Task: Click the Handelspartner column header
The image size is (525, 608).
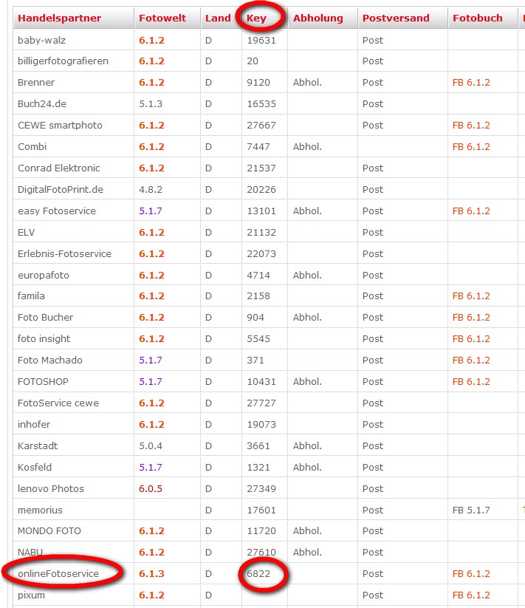Action: (x=59, y=18)
